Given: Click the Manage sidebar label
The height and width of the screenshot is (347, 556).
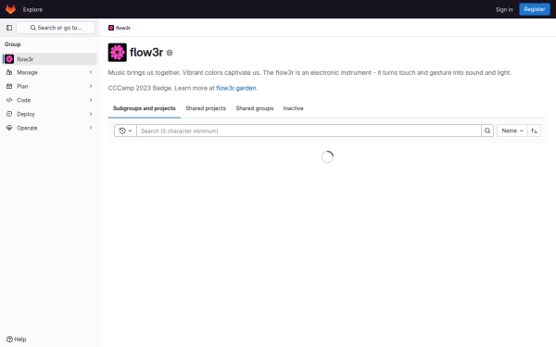Looking at the screenshot, I should [x=27, y=72].
